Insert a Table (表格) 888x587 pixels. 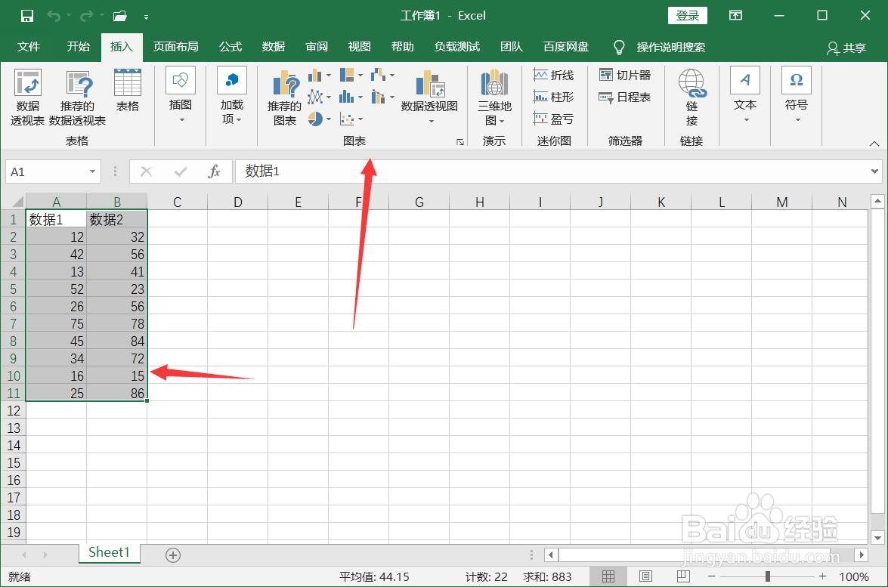(128, 91)
